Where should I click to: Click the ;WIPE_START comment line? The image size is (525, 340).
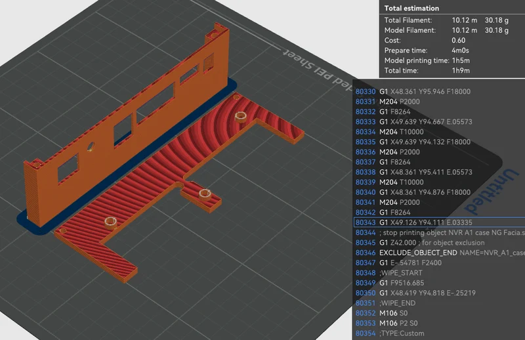(x=439, y=272)
